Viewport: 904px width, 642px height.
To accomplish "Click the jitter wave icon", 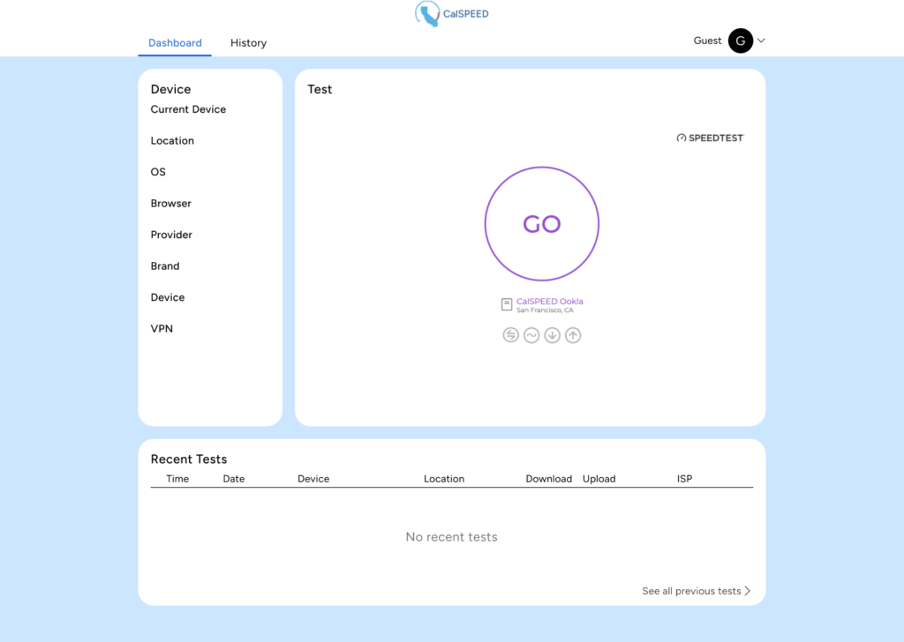I will [531, 335].
